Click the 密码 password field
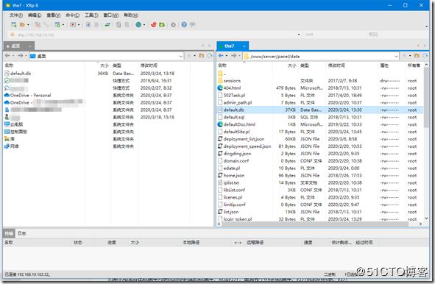Image resolution: width=435 pixels, height=284 pixels. (x=397, y=35)
